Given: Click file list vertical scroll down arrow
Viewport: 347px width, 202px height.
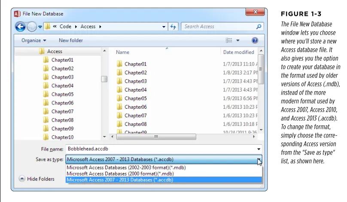Looking at the screenshot, I should tap(261, 130).
